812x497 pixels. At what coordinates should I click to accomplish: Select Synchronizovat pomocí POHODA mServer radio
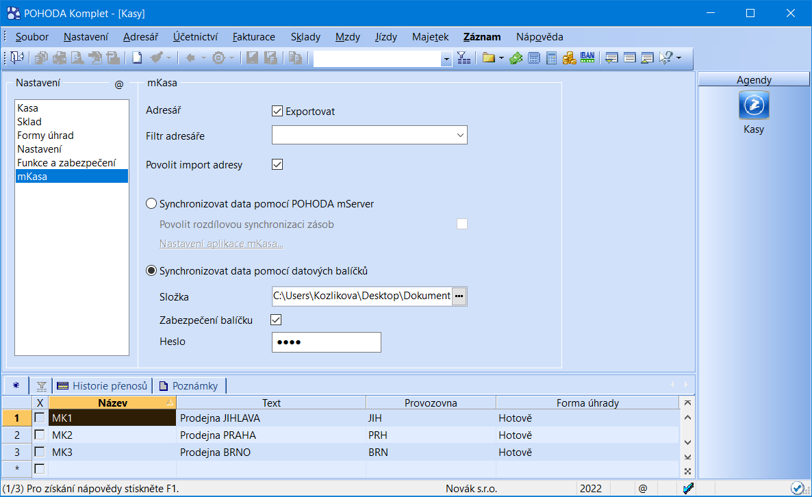(x=151, y=204)
